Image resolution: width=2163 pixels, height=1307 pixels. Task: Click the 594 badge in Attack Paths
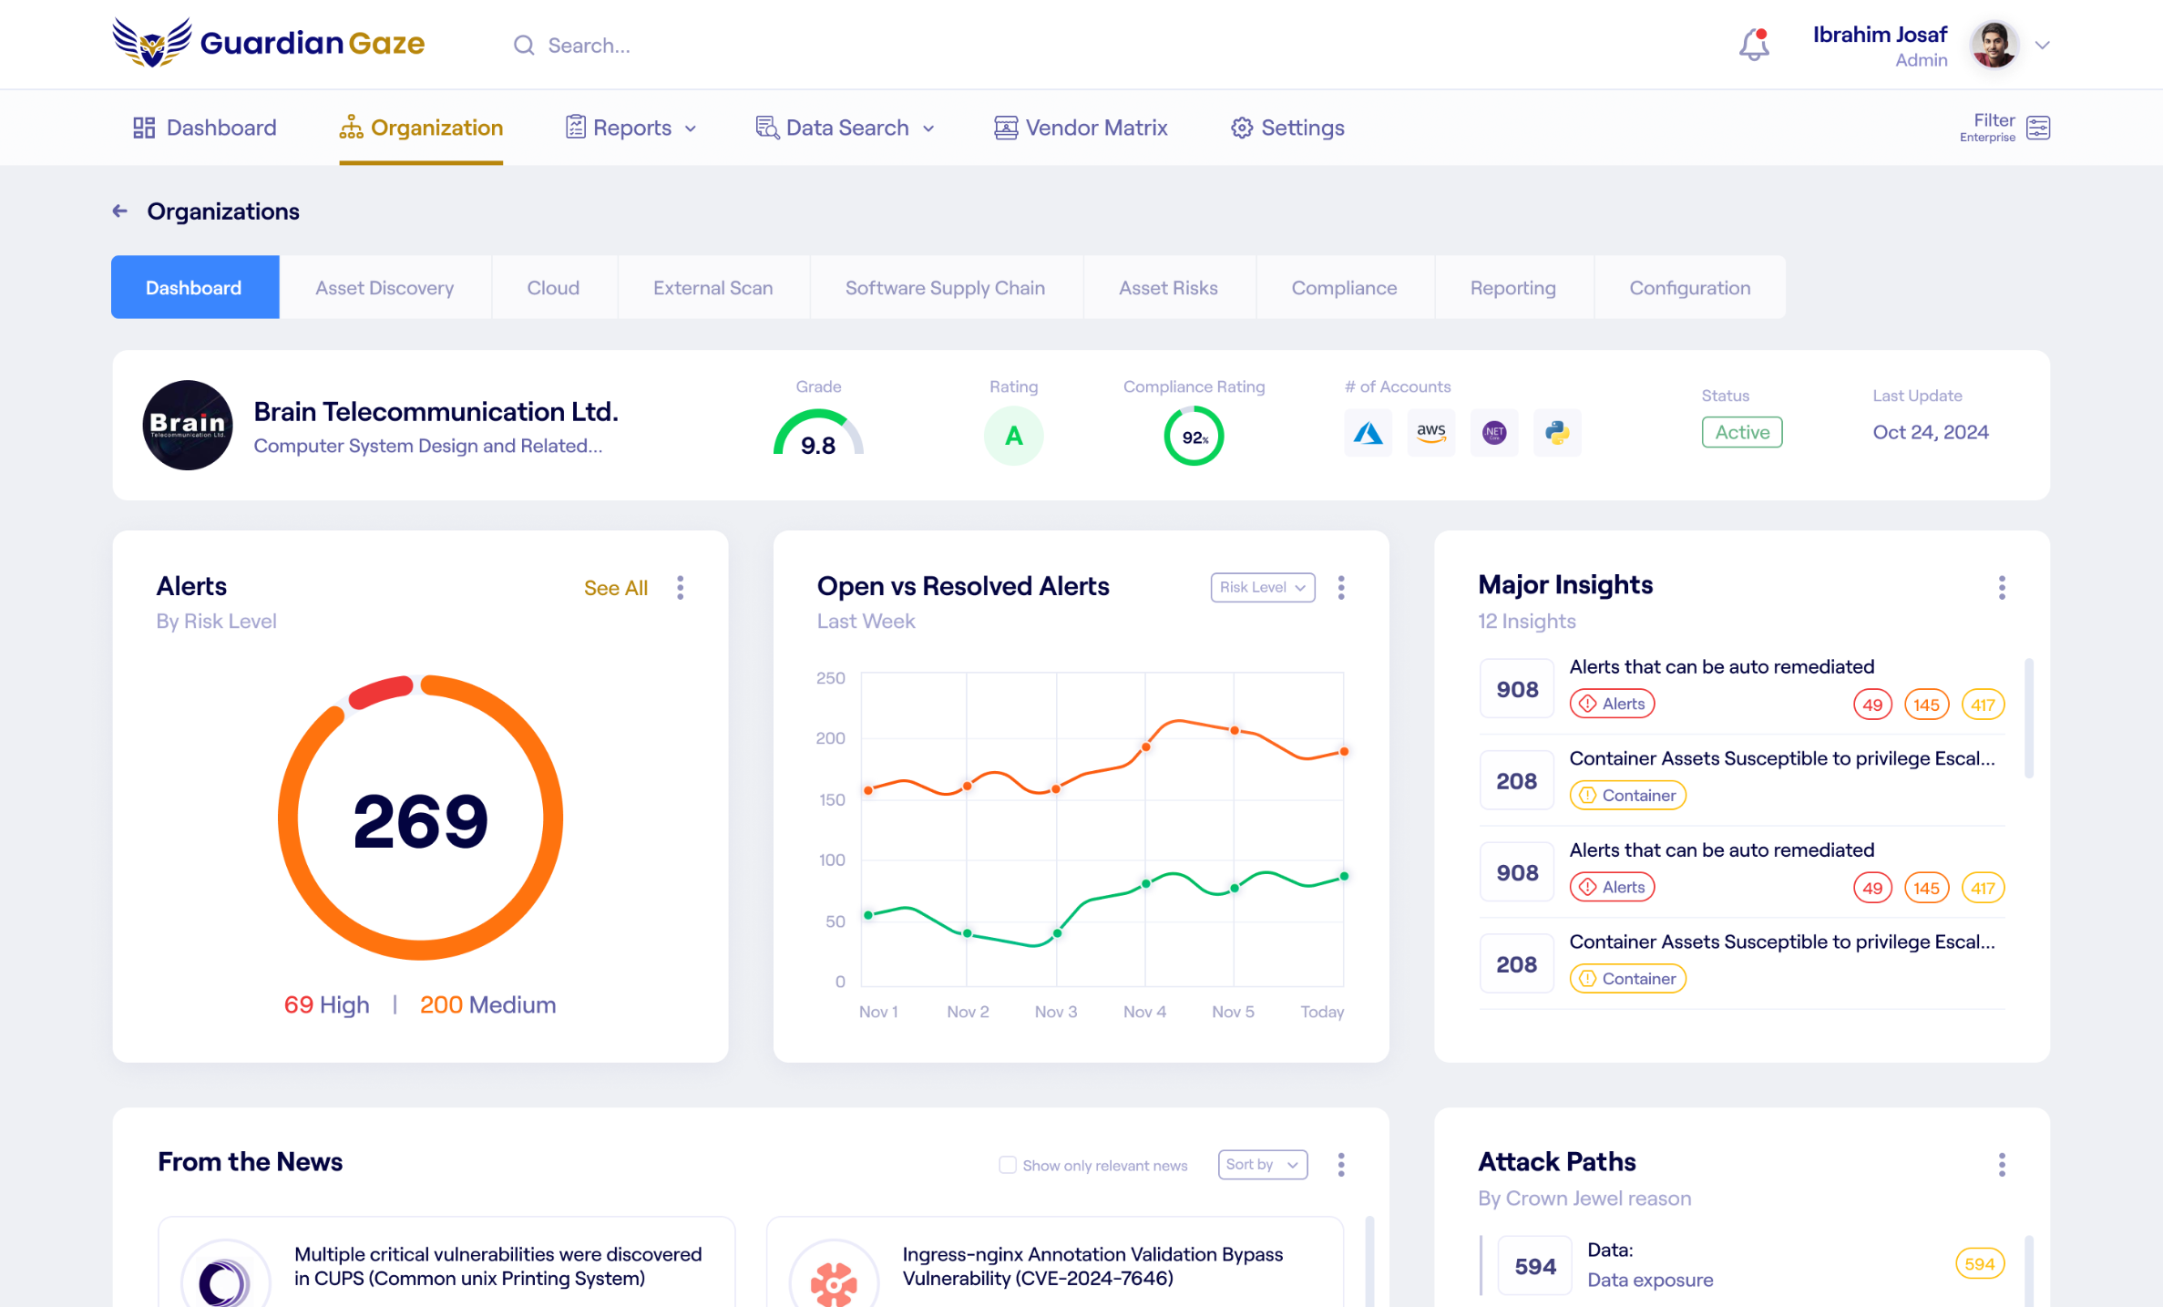click(x=1980, y=1264)
